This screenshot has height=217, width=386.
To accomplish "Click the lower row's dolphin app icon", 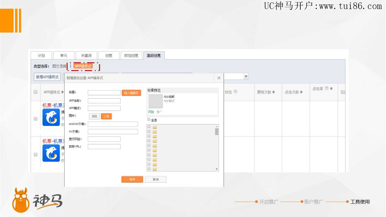I will pos(51,153).
